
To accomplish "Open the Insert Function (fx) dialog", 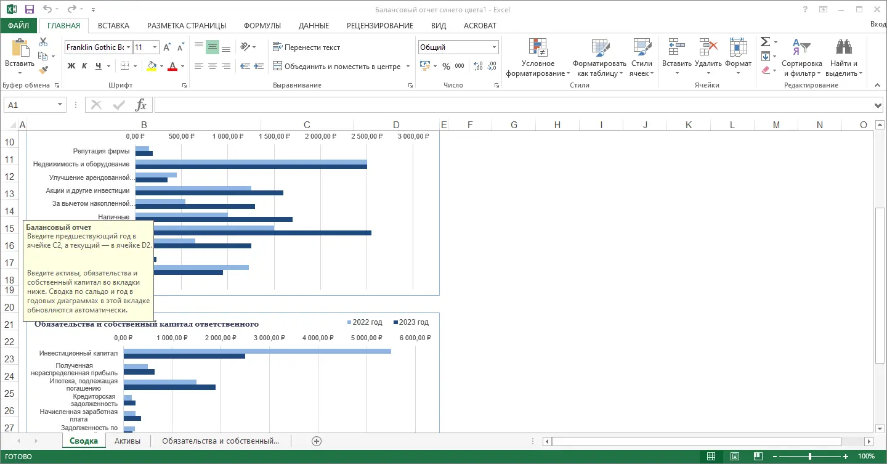I will [x=141, y=105].
